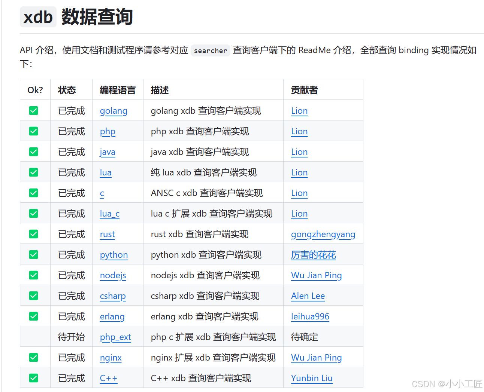The height and width of the screenshot is (392, 484).
Task: Click the green checkmark for the python row
Action: pyautogui.click(x=33, y=254)
